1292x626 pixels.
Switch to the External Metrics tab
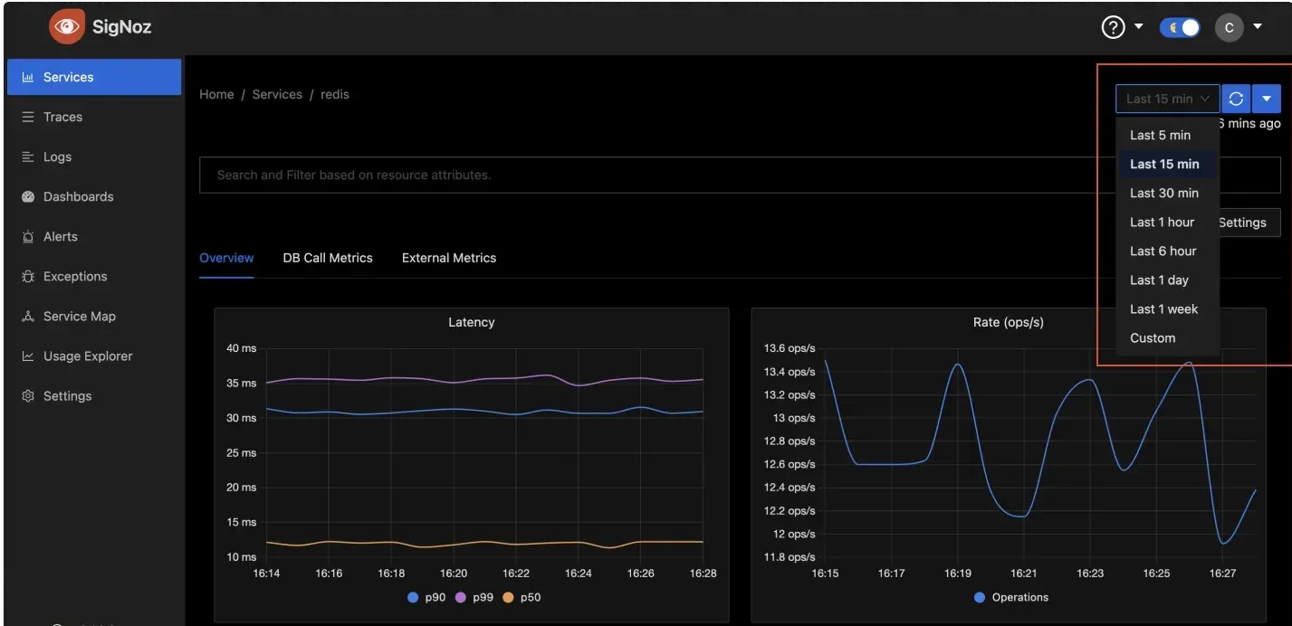[x=449, y=258]
